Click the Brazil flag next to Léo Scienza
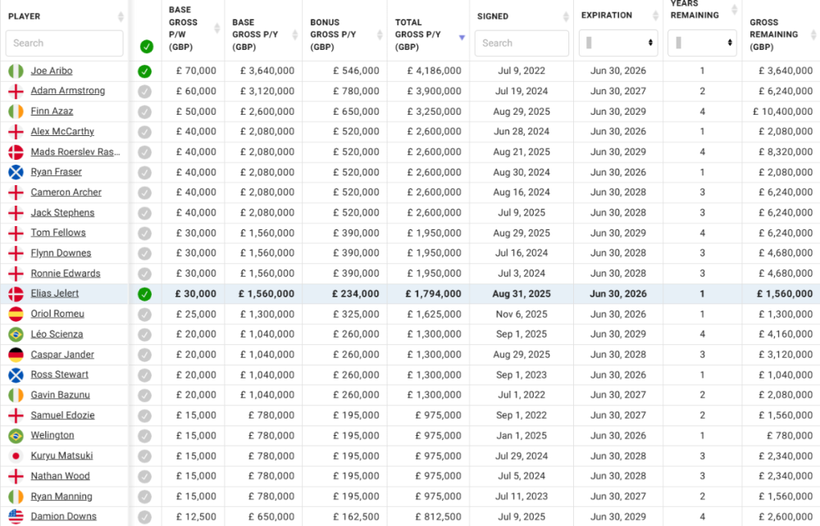This screenshot has height=526, width=820. [16, 334]
